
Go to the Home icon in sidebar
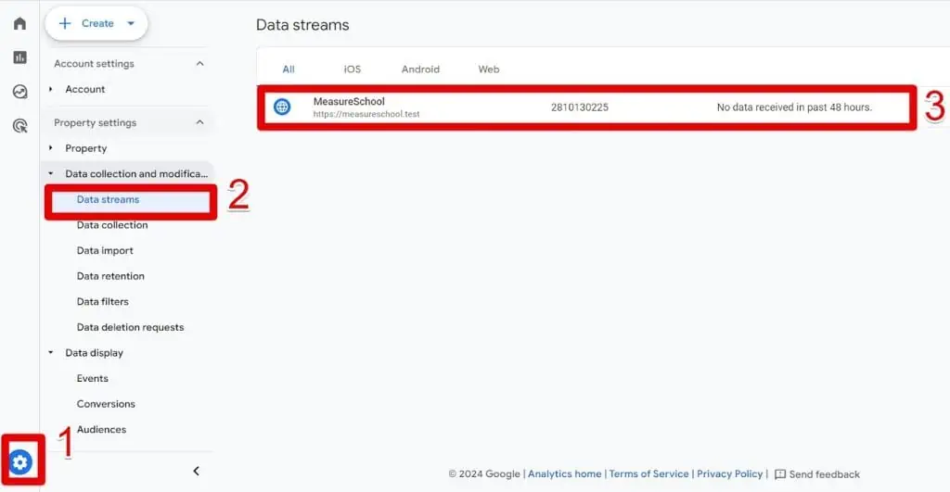pos(20,23)
